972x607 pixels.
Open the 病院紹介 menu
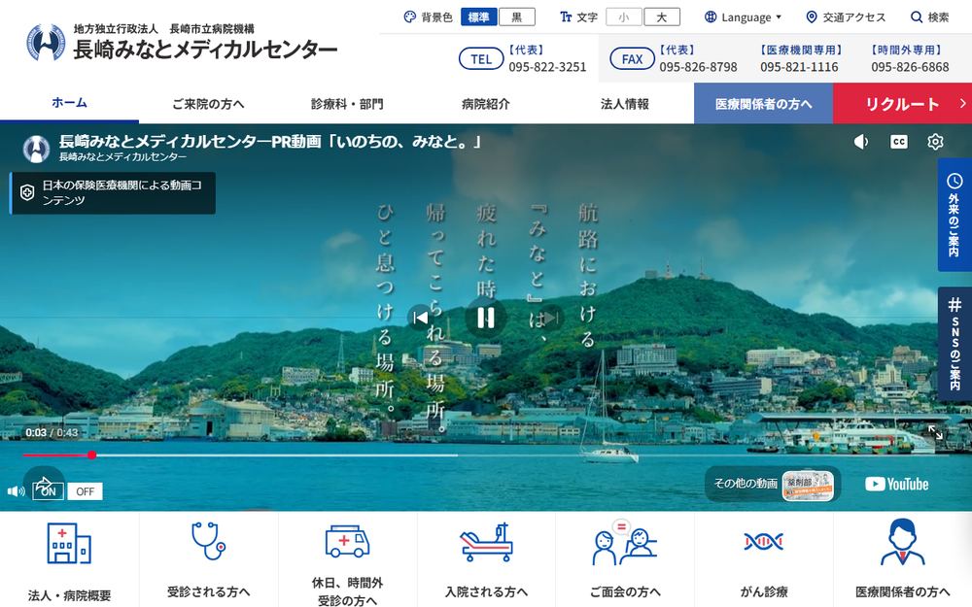pyautogui.click(x=486, y=104)
